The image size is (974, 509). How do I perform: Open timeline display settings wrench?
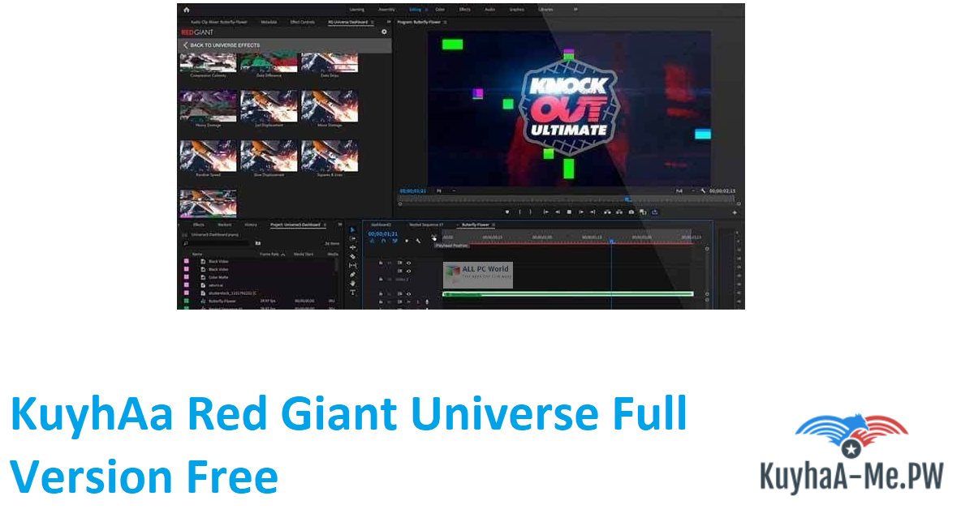pyautogui.click(x=418, y=241)
